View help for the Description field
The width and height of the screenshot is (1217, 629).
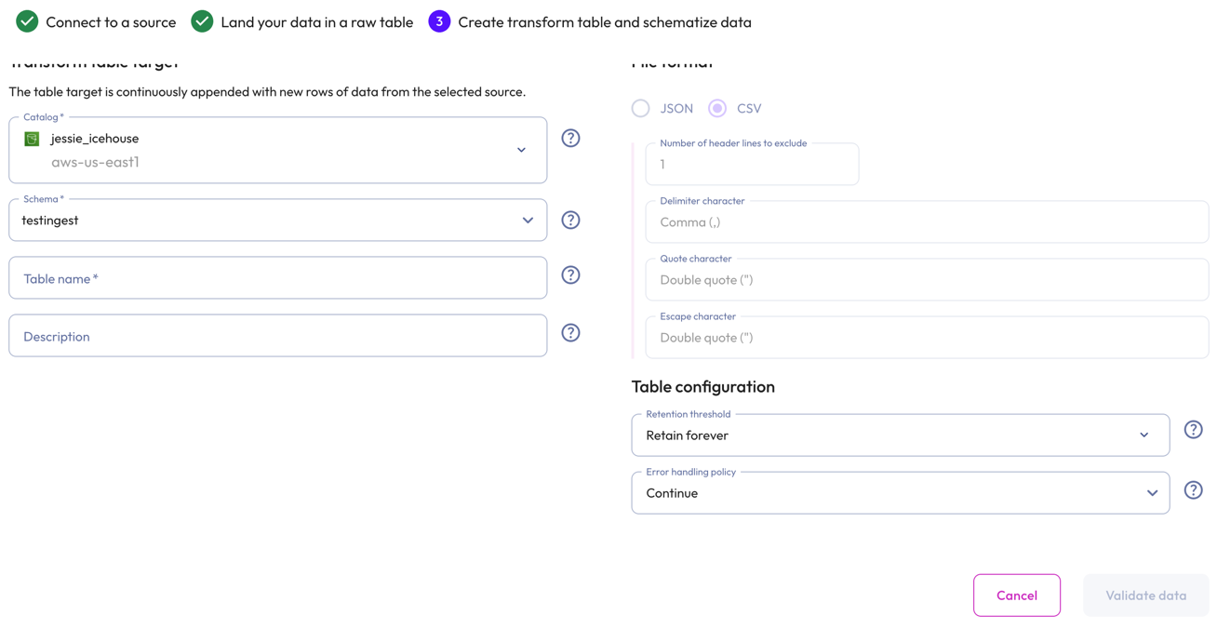(x=570, y=332)
